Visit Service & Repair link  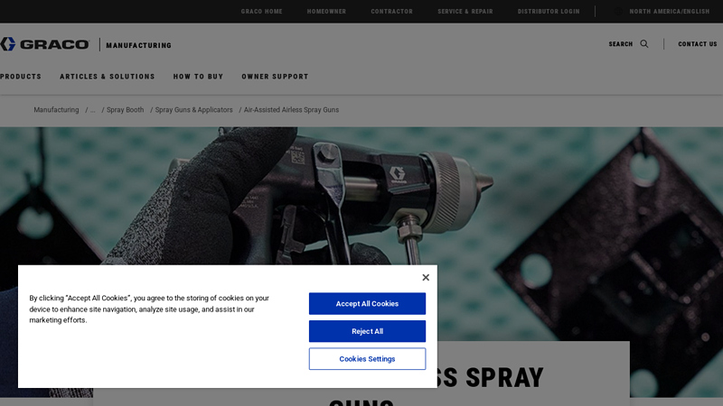point(465,12)
